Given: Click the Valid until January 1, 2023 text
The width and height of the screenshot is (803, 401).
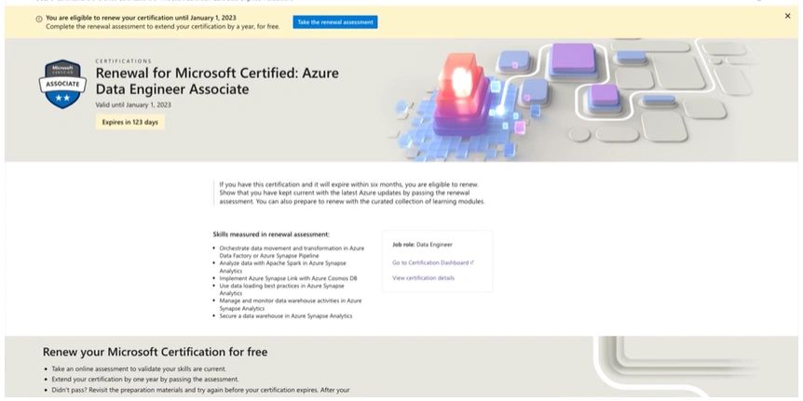Looking at the screenshot, I should click(133, 105).
